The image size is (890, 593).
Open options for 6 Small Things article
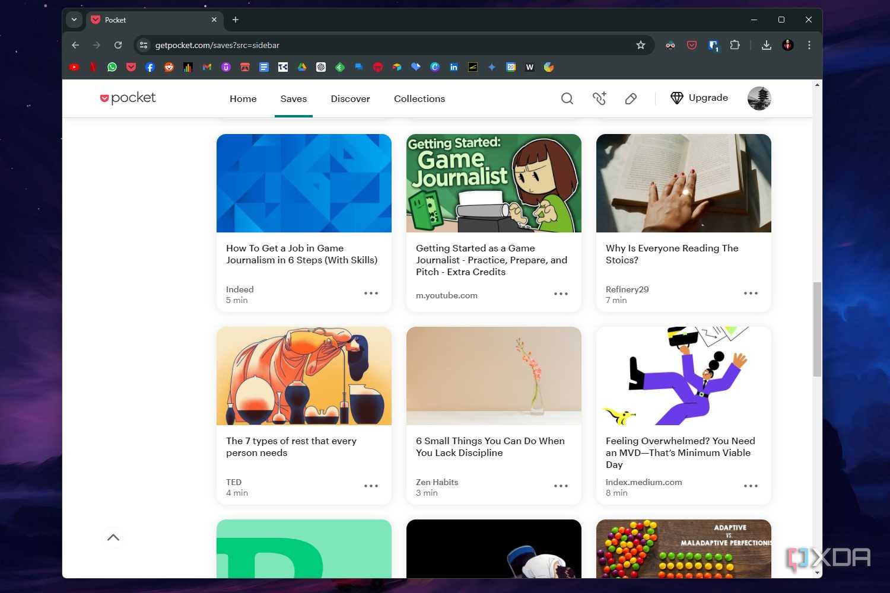[561, 486]
